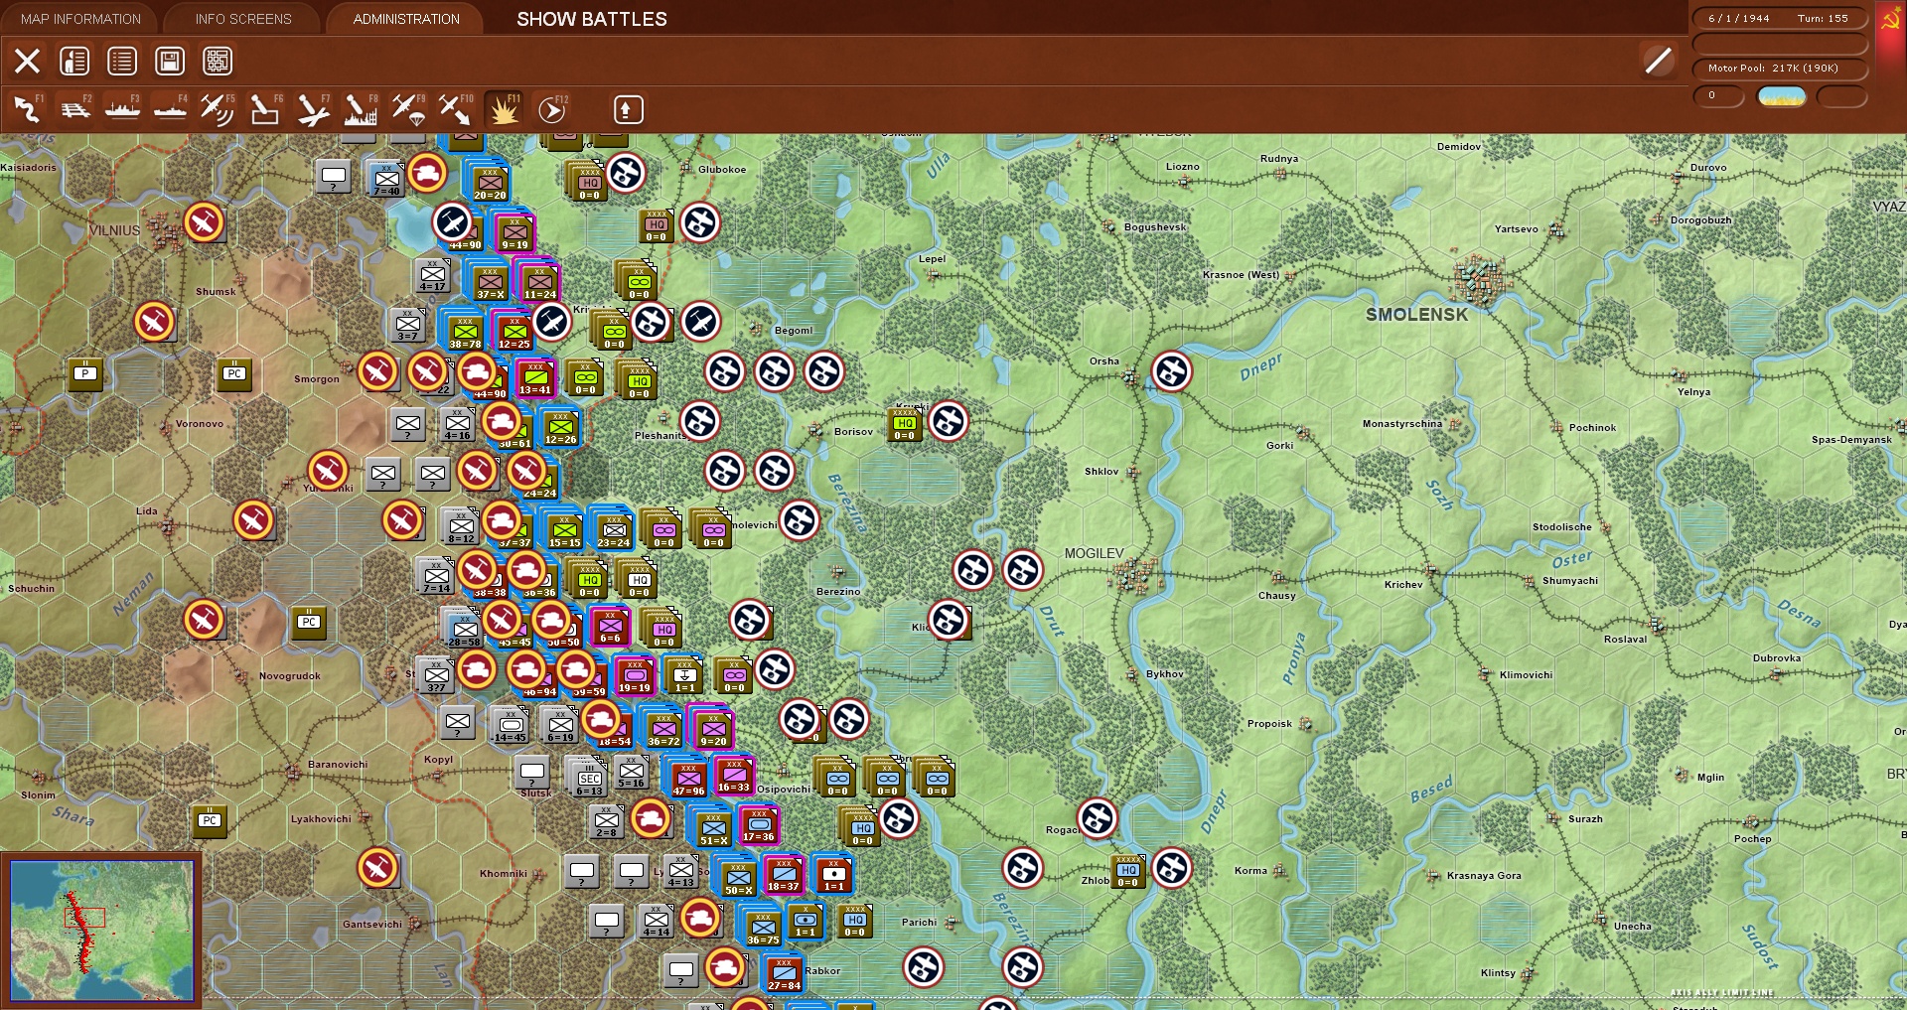This screenshot has width=1907, height=1010.
Task: Select the unit counter labeled 23=24
Action: tap(614, 530)
